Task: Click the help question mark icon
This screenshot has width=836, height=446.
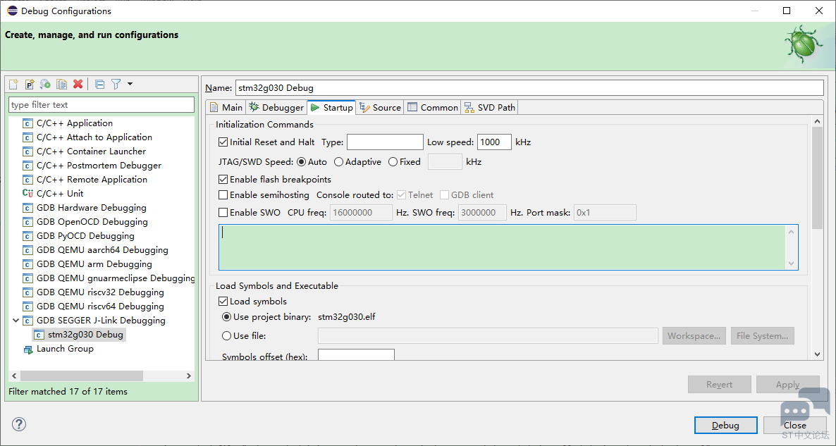Action: [x=18, y=424]
